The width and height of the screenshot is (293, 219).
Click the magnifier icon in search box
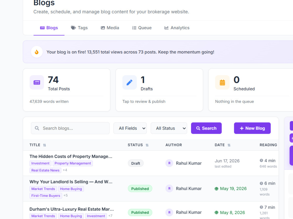(x=37, y=128)
